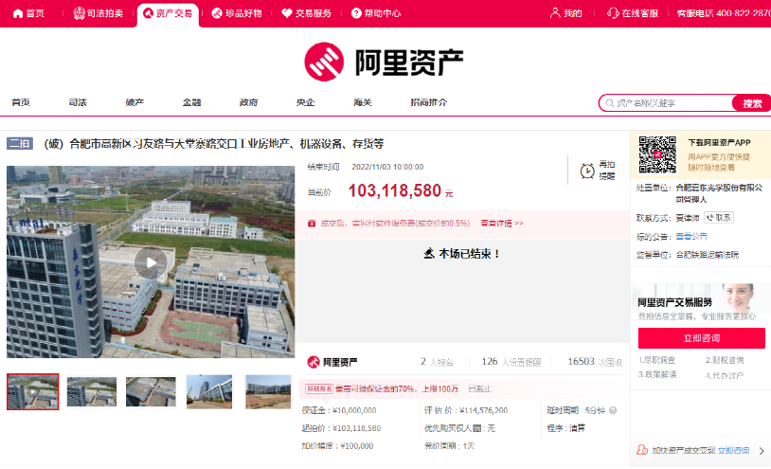The width and height of the screenshot is (771, 469).
Task: Select the 资产交易 tab
Action: tap(168, 13)
